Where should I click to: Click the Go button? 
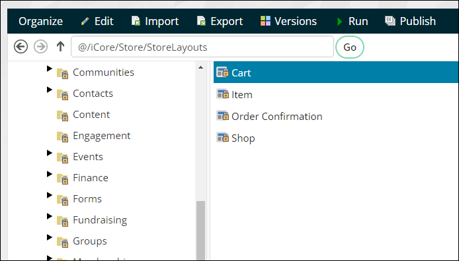pyautogui.click(x=350, y=47)
